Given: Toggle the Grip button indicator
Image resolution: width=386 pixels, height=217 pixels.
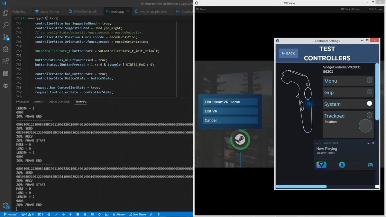Looking at the screenshot, I should pos(369,92).
